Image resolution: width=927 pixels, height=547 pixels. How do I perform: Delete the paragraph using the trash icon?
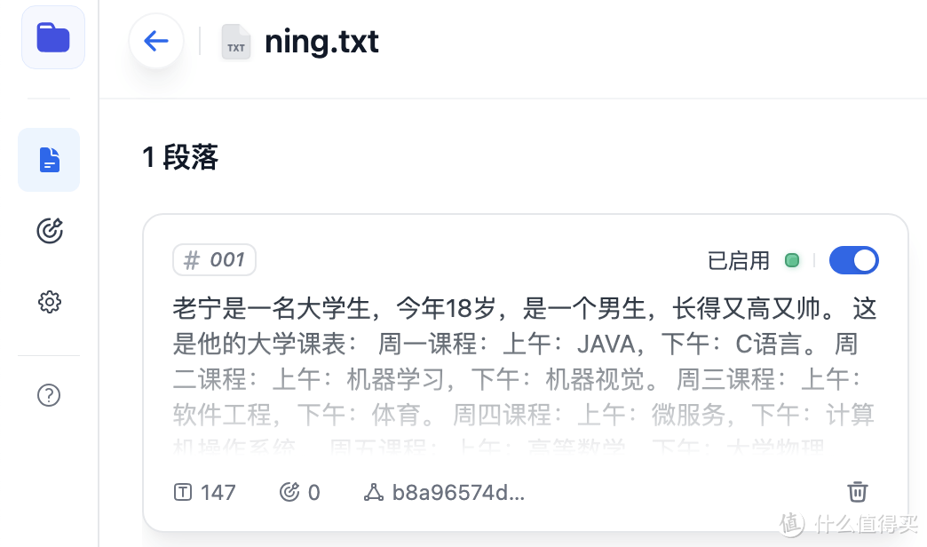click(857, 491)
